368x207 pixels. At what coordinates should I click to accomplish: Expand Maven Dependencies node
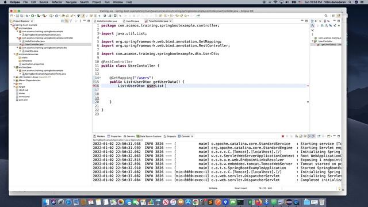14,80
